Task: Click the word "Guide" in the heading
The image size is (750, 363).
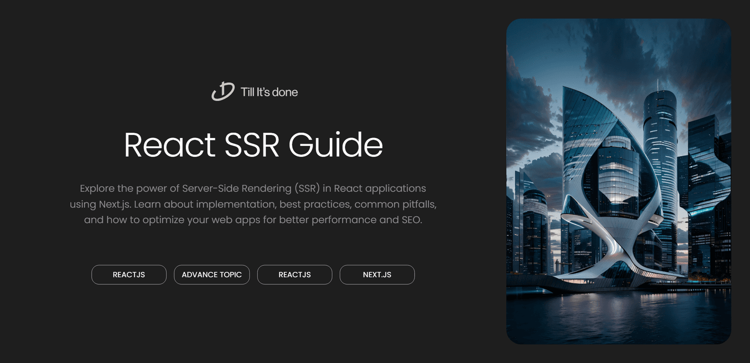Action: tap(335, 145)
